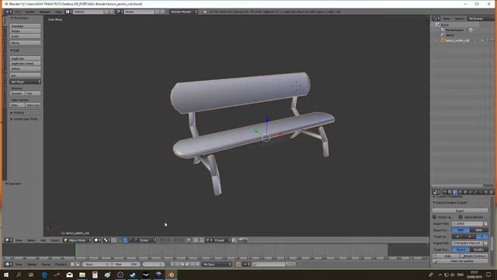Open Microsoft Edge from the taskbar
Image resolution: width=497 pixels, height=280 pixels.
tap(44, 275)
